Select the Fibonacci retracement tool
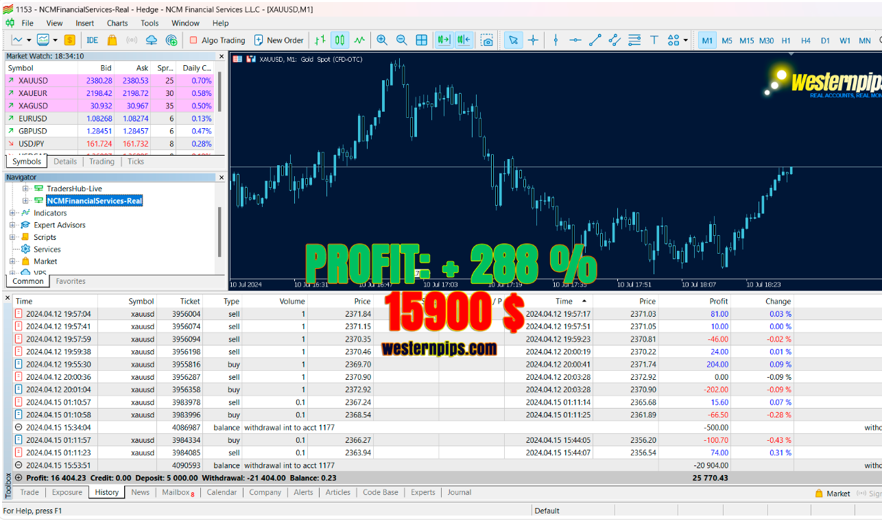 pos(634,40)
